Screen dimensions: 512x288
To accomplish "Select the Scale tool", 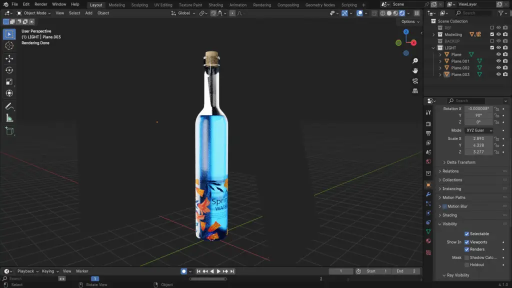I will pyautogui.click(x=9, y=81).
